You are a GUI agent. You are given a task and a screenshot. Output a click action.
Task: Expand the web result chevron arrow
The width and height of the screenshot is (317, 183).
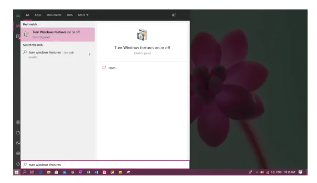tap(89, 54)
